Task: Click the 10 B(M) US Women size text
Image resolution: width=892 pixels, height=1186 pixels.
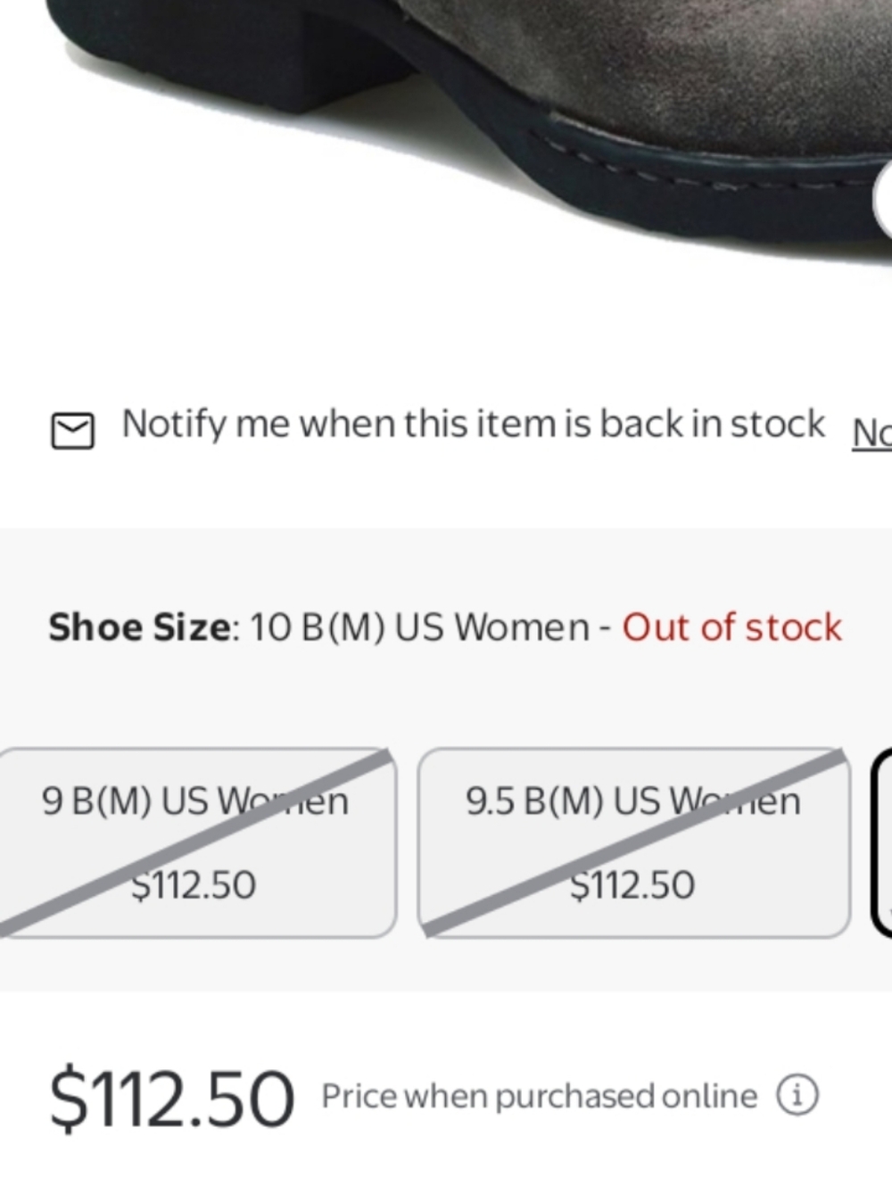Action: [419, 627]
